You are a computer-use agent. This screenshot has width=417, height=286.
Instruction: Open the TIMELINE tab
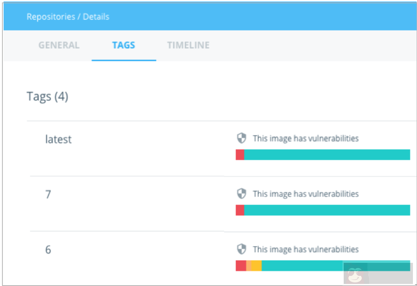188,45
